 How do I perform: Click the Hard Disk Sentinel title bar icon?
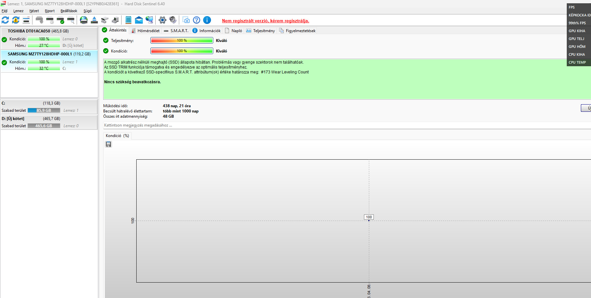(3, 4)
